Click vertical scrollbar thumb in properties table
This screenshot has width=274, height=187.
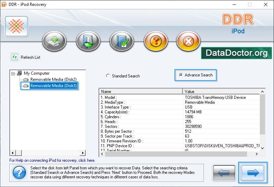(x=262, y=114)
